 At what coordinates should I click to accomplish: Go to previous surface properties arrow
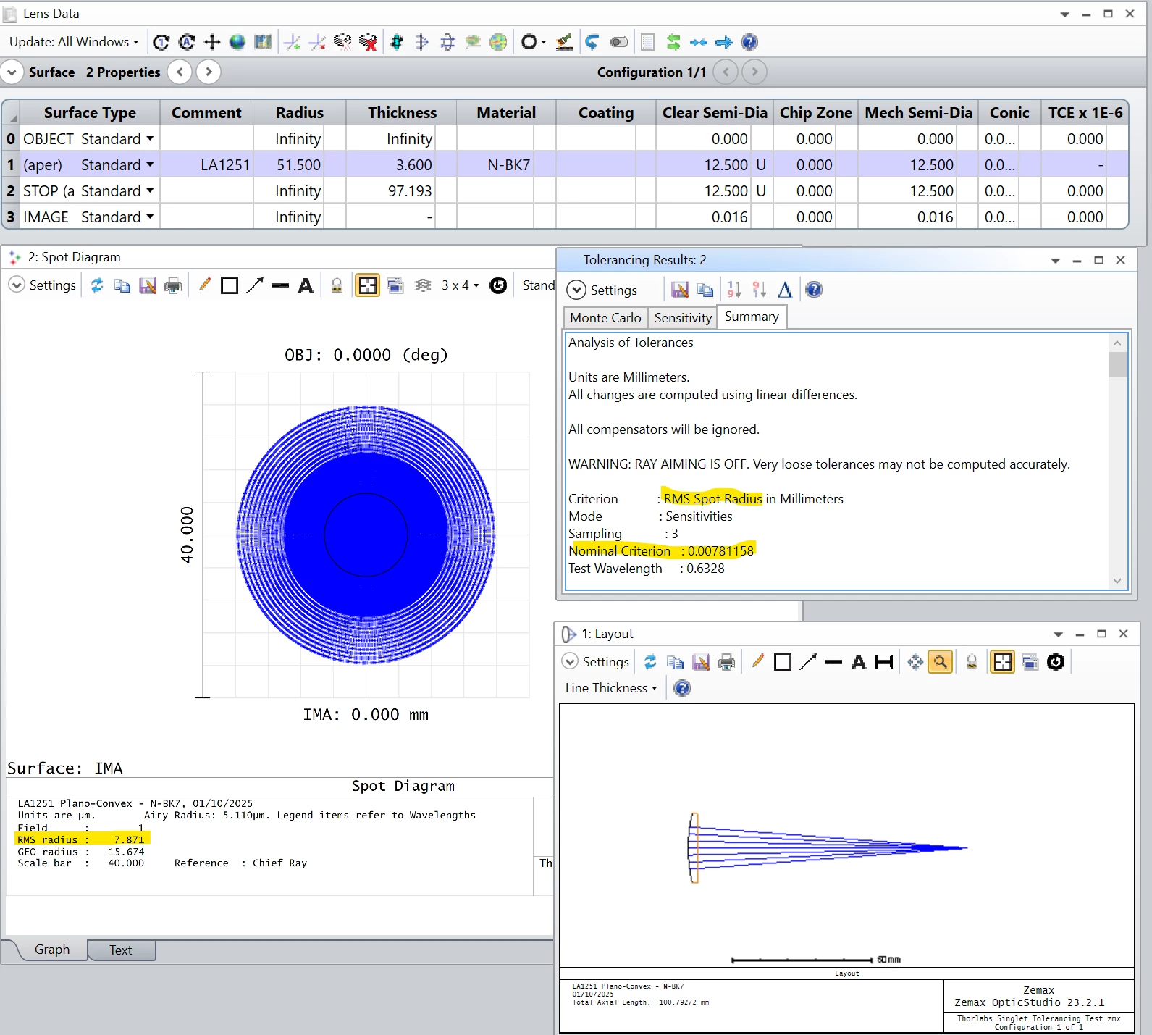tap(180, 72)
